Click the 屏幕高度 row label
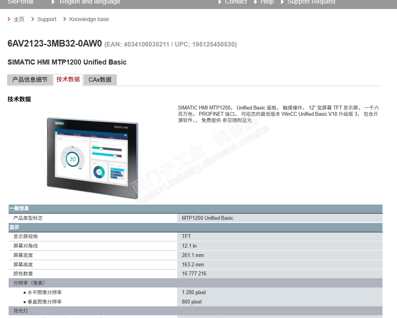 [23, 265]
